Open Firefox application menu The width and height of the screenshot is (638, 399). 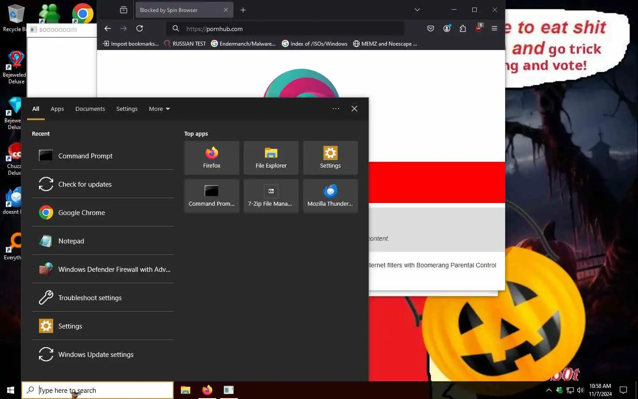pyautogui.click(x=494, y=28)
